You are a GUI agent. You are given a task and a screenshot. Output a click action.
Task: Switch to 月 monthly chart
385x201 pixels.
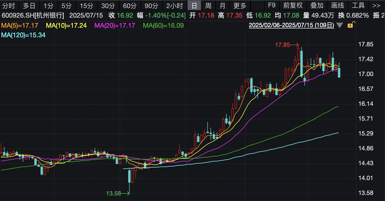coord(222,6)
